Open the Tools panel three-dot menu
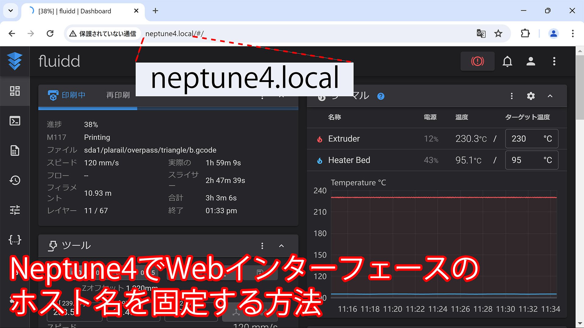Viewport: 584px width, 328px height. [x=262, y=246]
